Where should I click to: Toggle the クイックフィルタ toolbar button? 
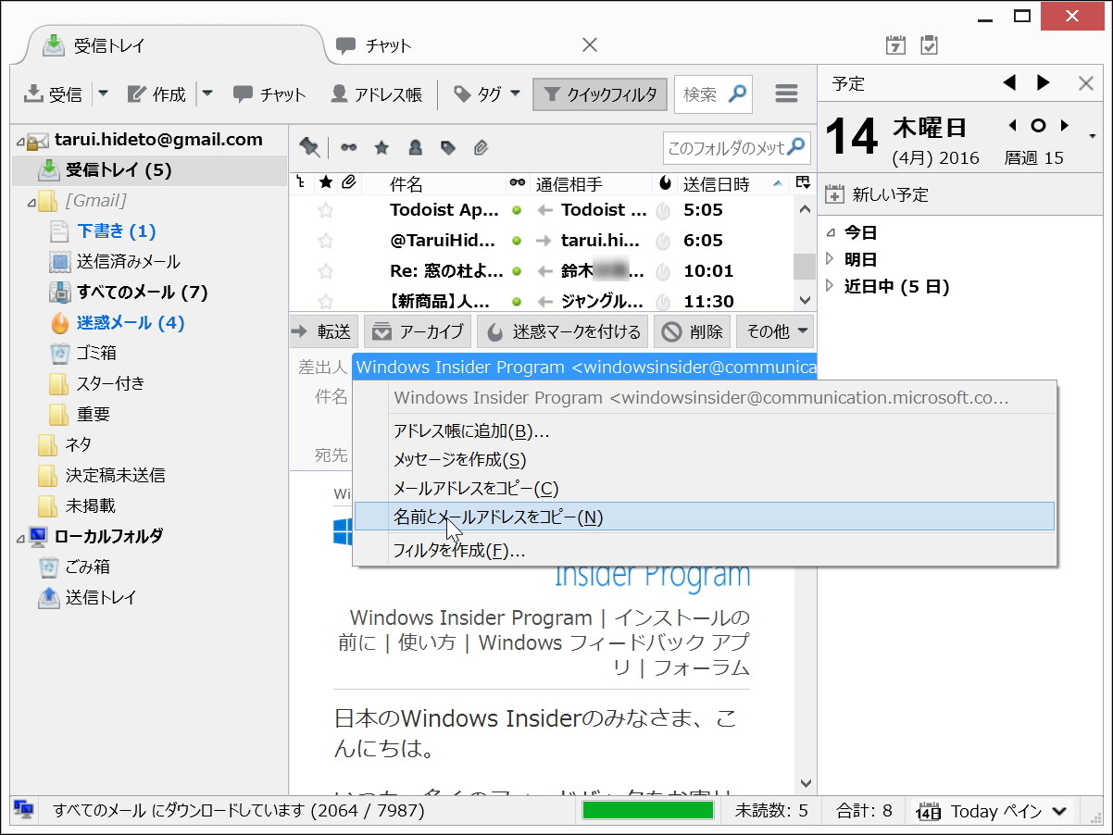pos(599,93)
